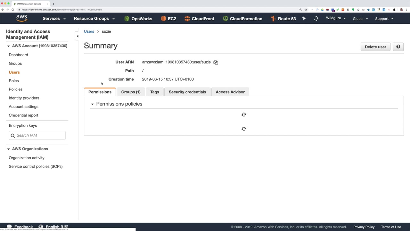
Task: Open the CloudFront shortcut icon
Action: (187, 19)
